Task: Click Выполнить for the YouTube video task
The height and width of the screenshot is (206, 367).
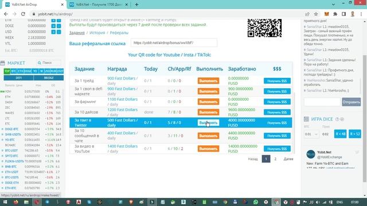Action: tap(208, 149)
